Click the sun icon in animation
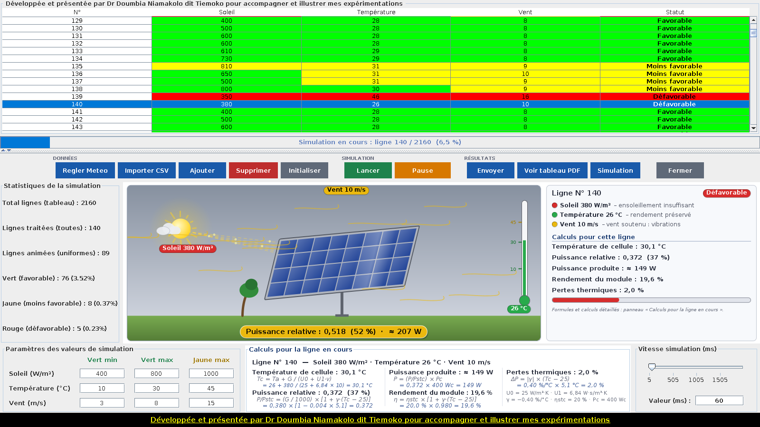The image size is (760, 427). click(x=180, y=228)
